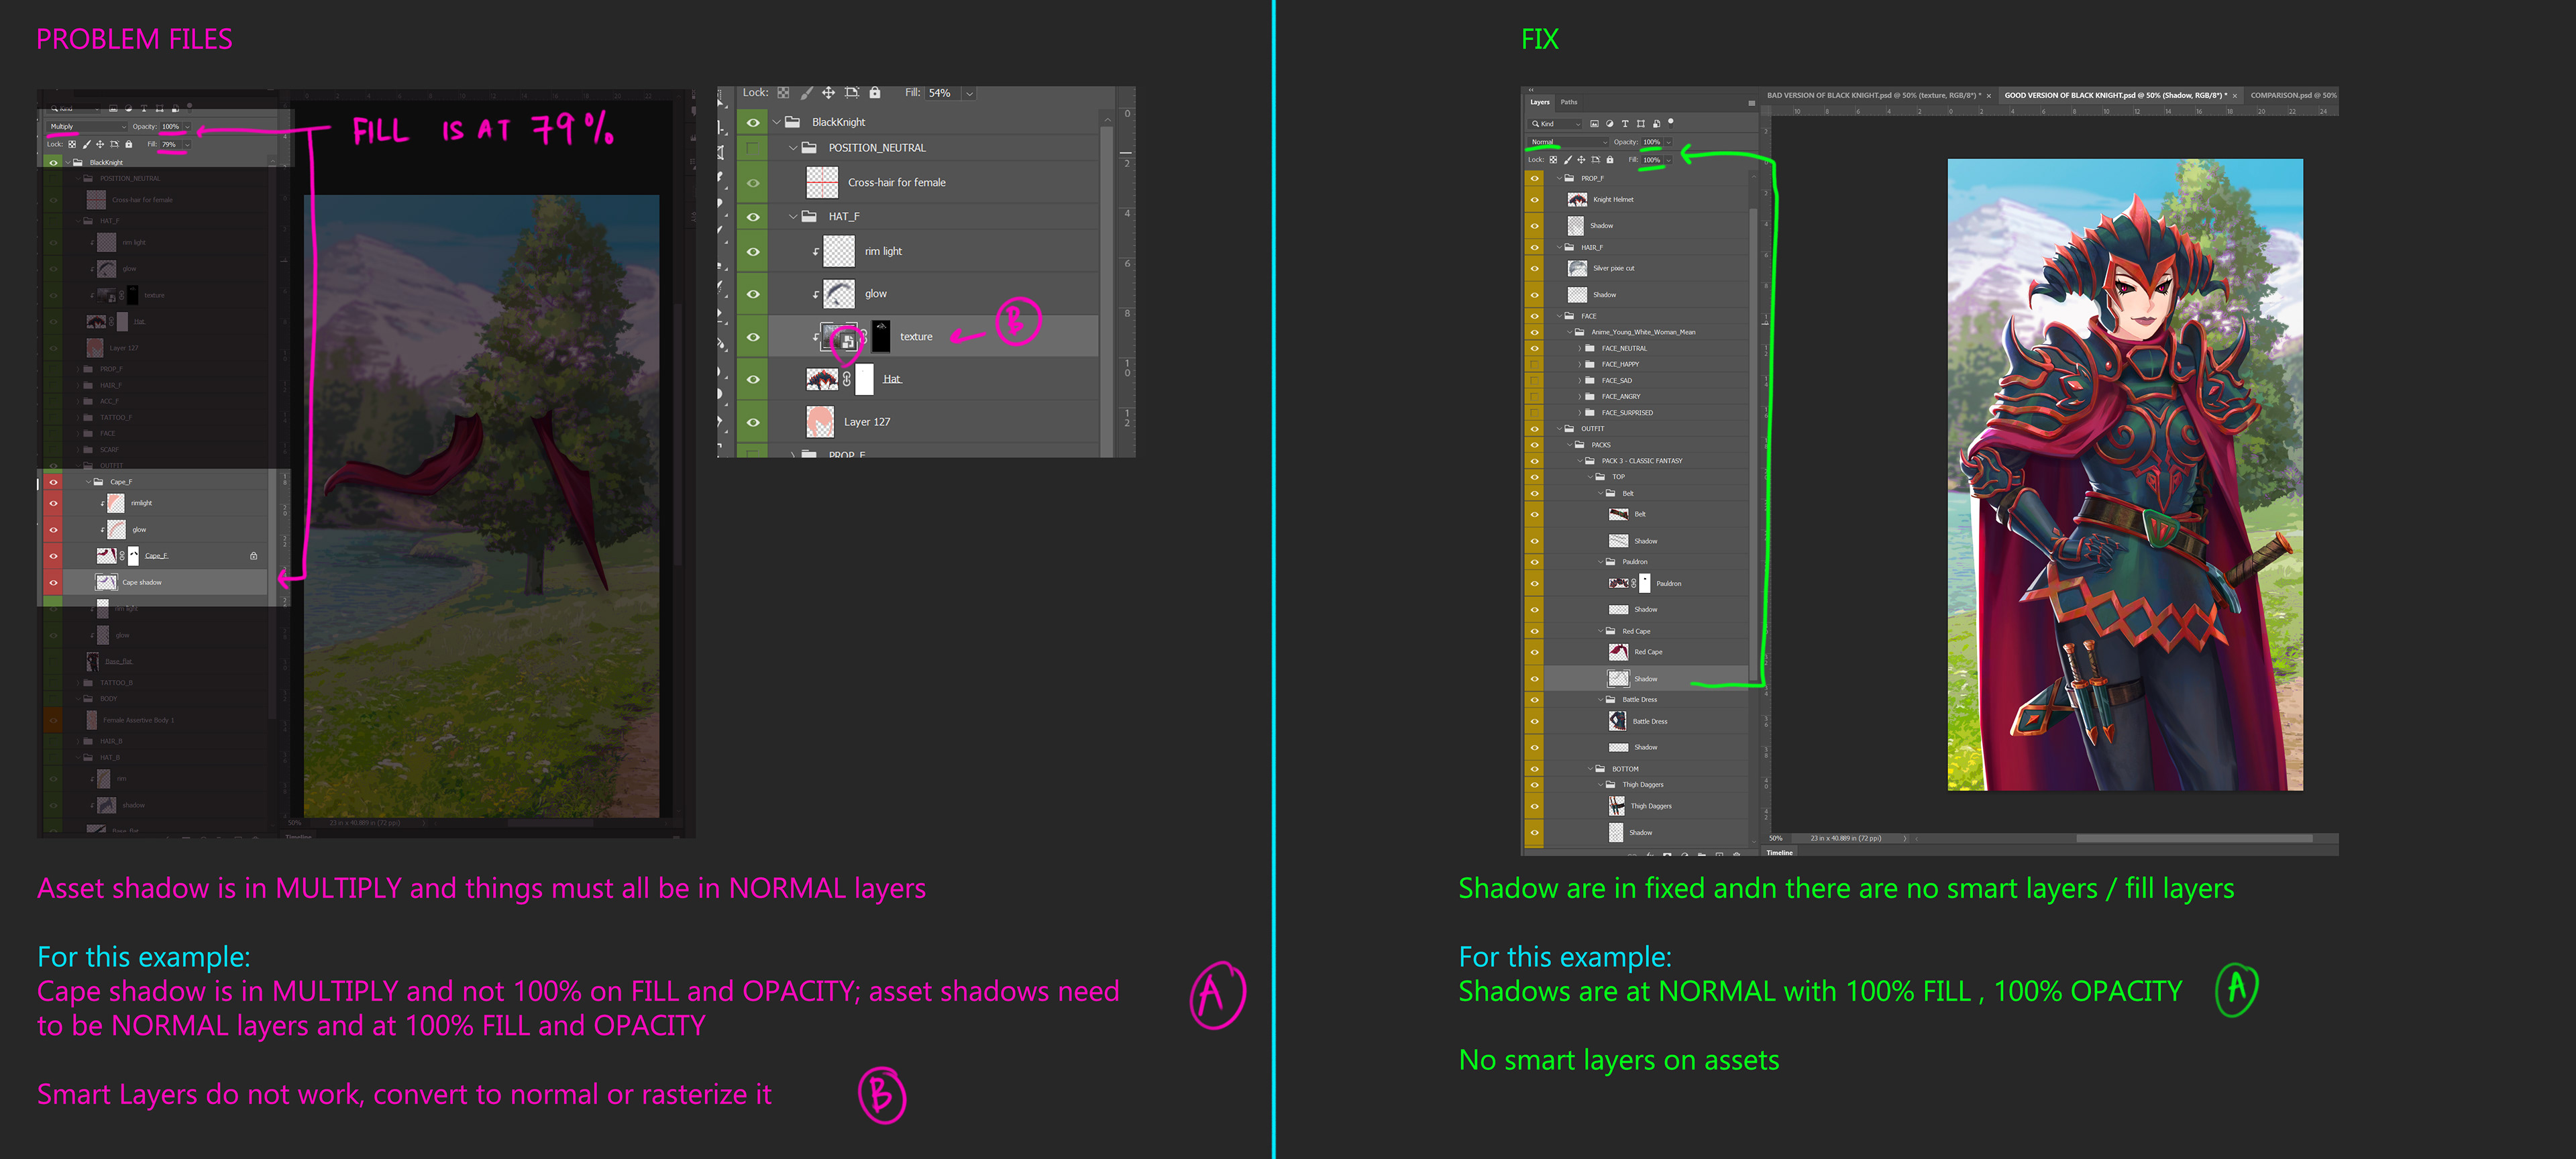Click the pixel layer filter icon beside Kind
The image size is (2576, 1159).
(x=1594, y=124)
